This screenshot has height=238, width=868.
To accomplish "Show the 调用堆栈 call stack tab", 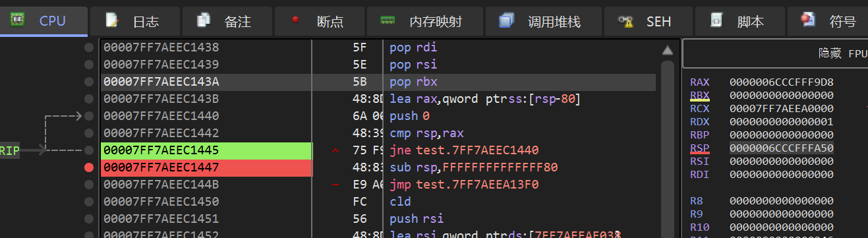I will click(x=544, y=21).
